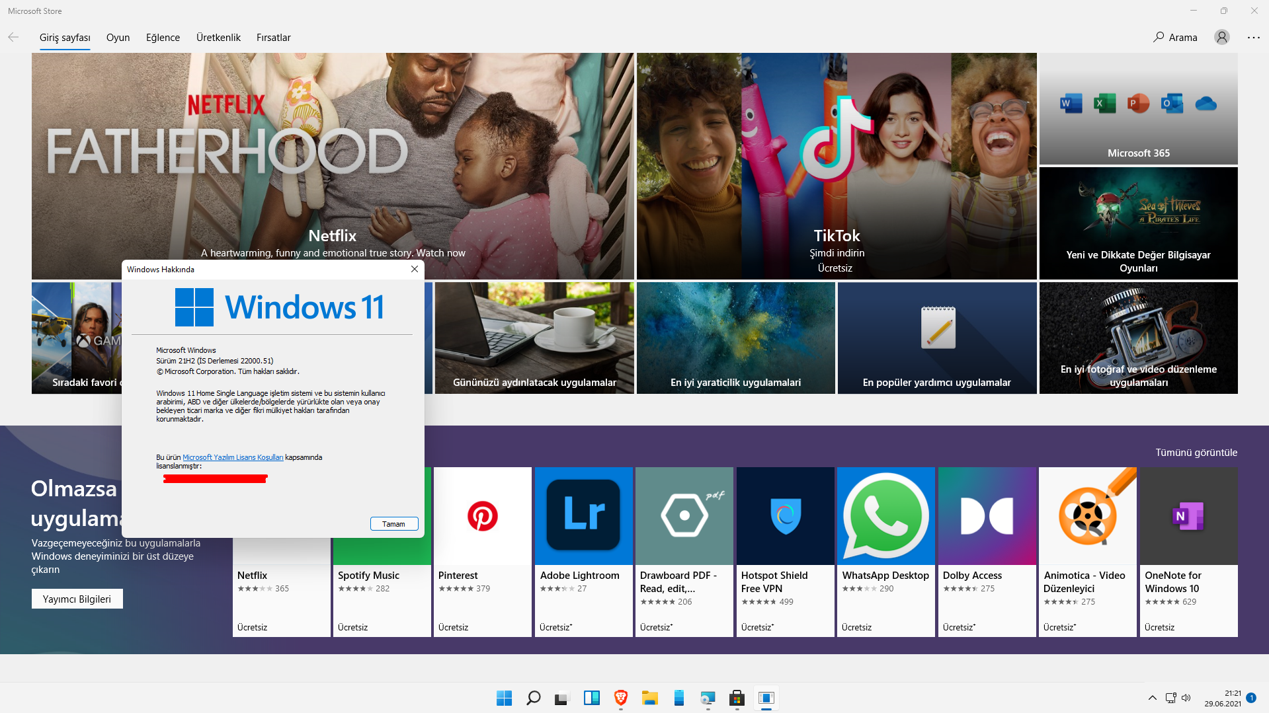Click the Pinterest rating count 379

(483, 589)
